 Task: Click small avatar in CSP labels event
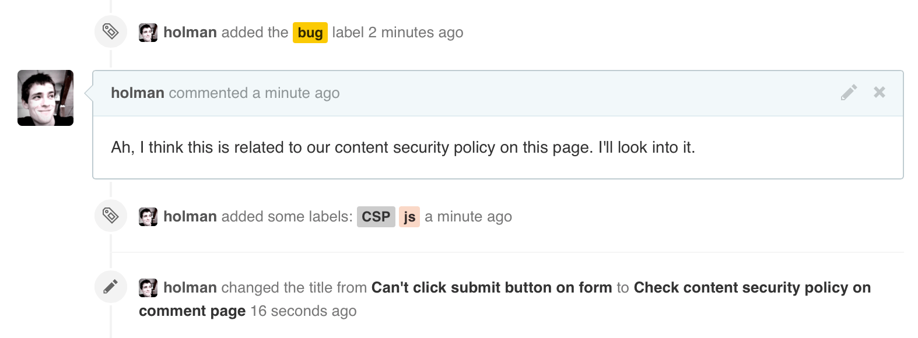click(x=148, y=217)
